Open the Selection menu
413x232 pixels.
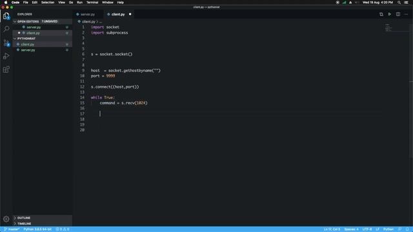(x=48, y=3)
